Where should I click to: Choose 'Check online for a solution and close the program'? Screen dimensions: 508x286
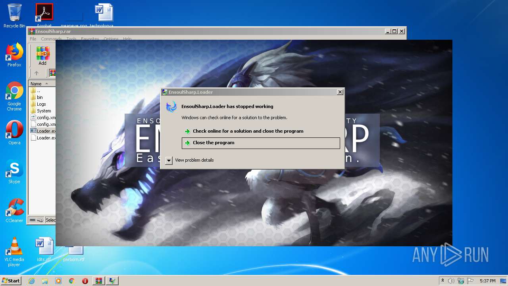pyautogui.click(x=261, y=131)
